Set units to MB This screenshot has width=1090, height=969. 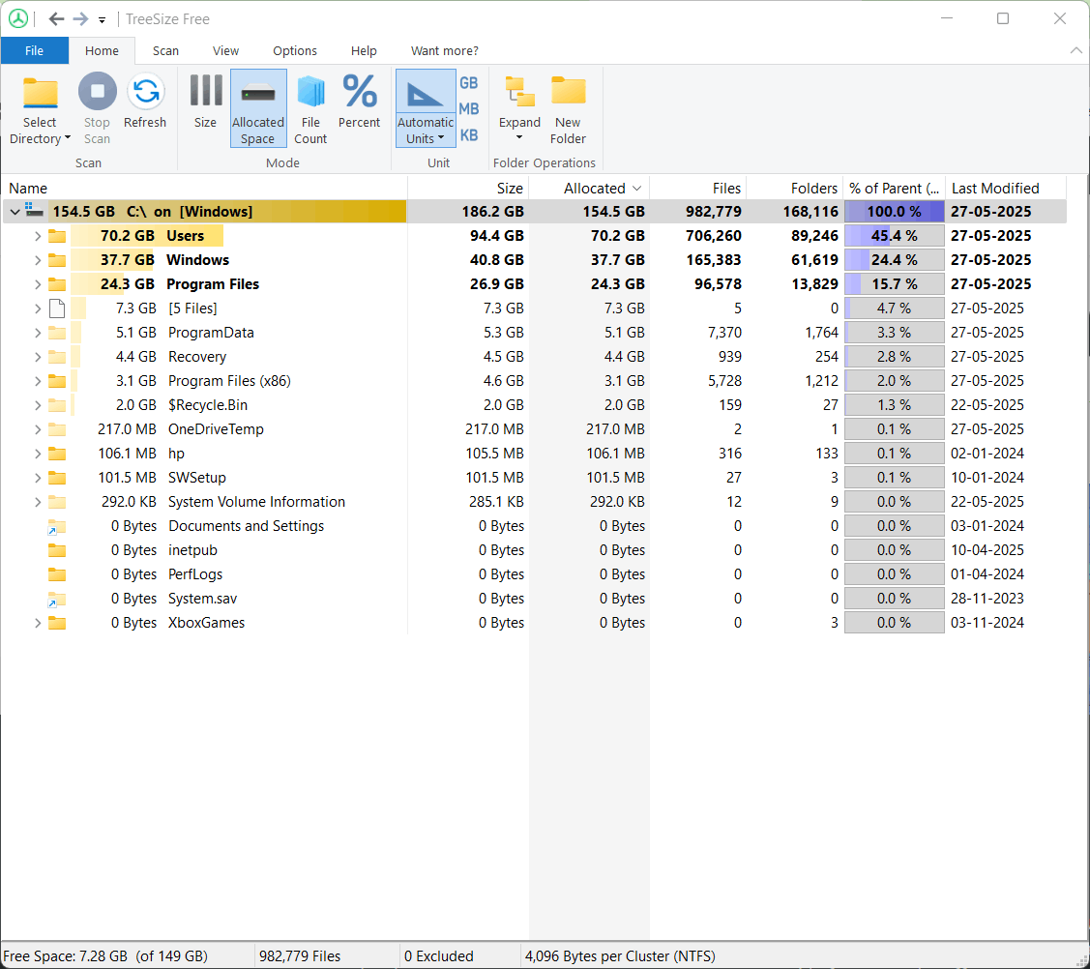point(469,106)
